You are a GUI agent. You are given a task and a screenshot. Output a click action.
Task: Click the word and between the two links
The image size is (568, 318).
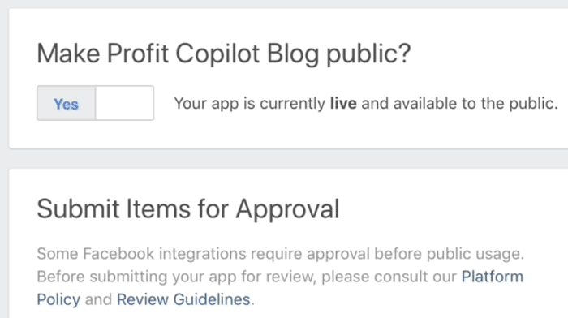(98, 300)
